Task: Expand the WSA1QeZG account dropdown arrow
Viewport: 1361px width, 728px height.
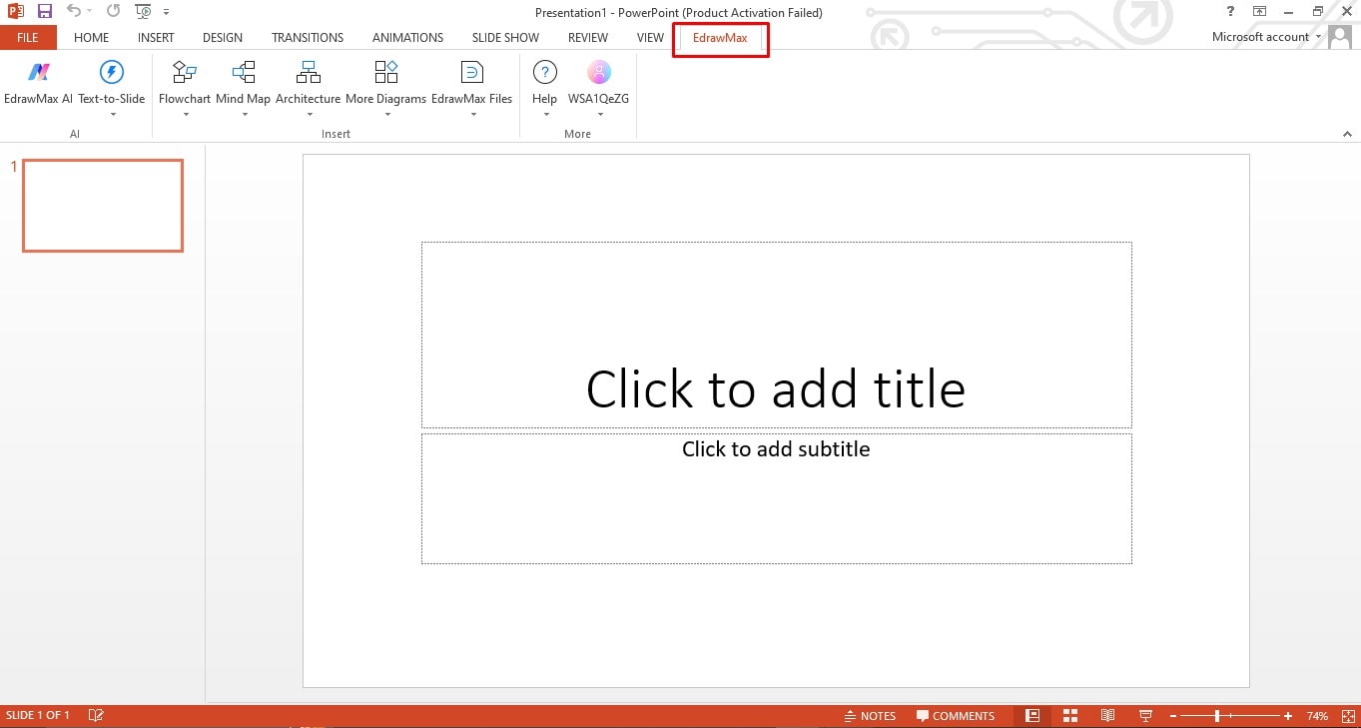Action: 600,115
